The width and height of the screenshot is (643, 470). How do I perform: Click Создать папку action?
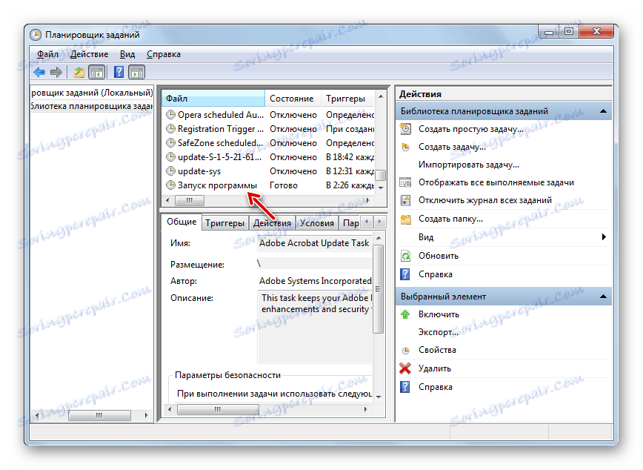click(x=450, y=219)
